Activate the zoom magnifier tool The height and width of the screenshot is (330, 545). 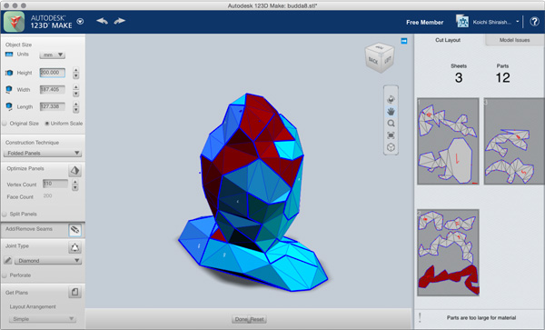pyautogui.click(x=391, y=124)
